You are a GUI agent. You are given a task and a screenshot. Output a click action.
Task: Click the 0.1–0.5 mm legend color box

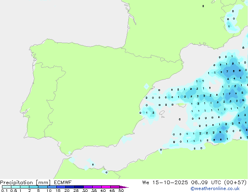(x=7, y=187)
